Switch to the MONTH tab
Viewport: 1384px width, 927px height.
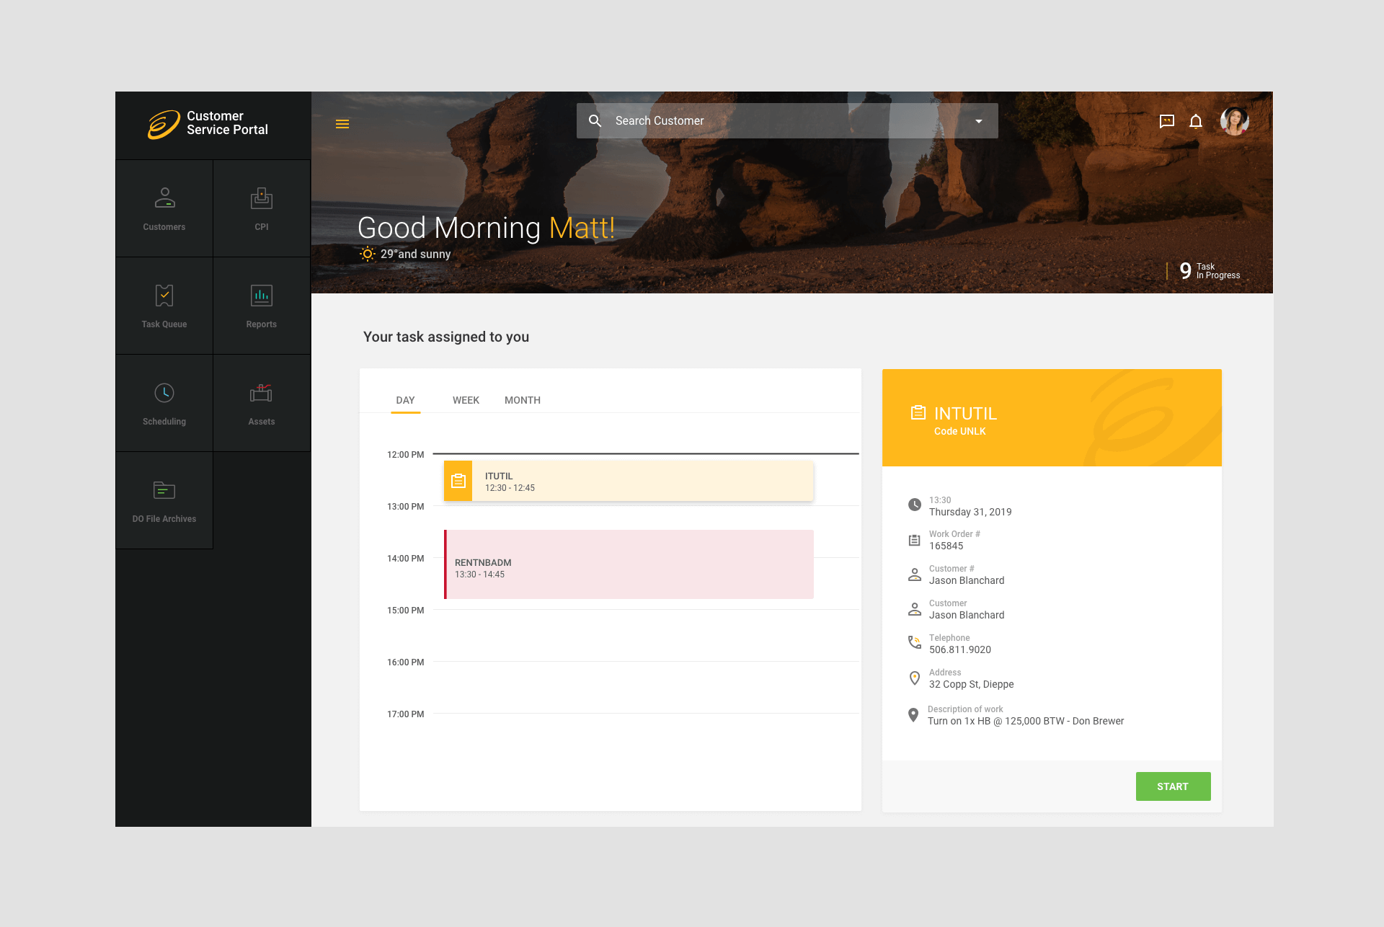(523, 400)
